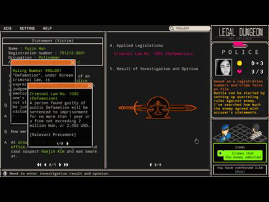Screen dimensions: 269x202
Task: Close the Ruling Number 99Gu001 popup
Action: [73, 62]
